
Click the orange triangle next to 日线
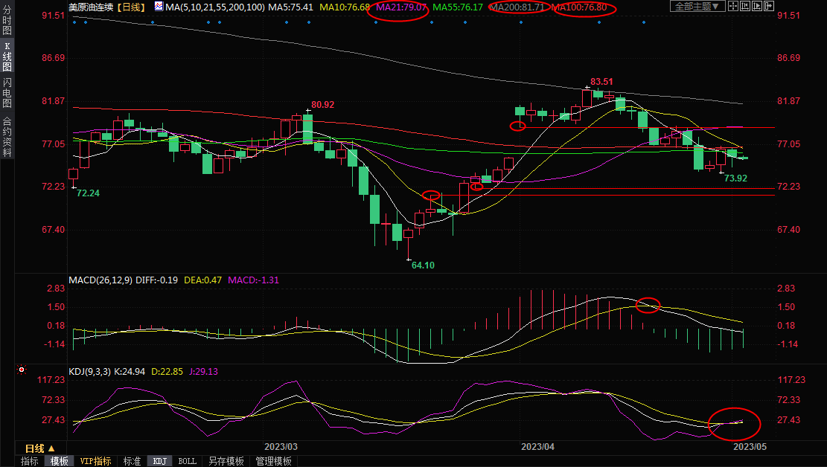click(51, 448)
